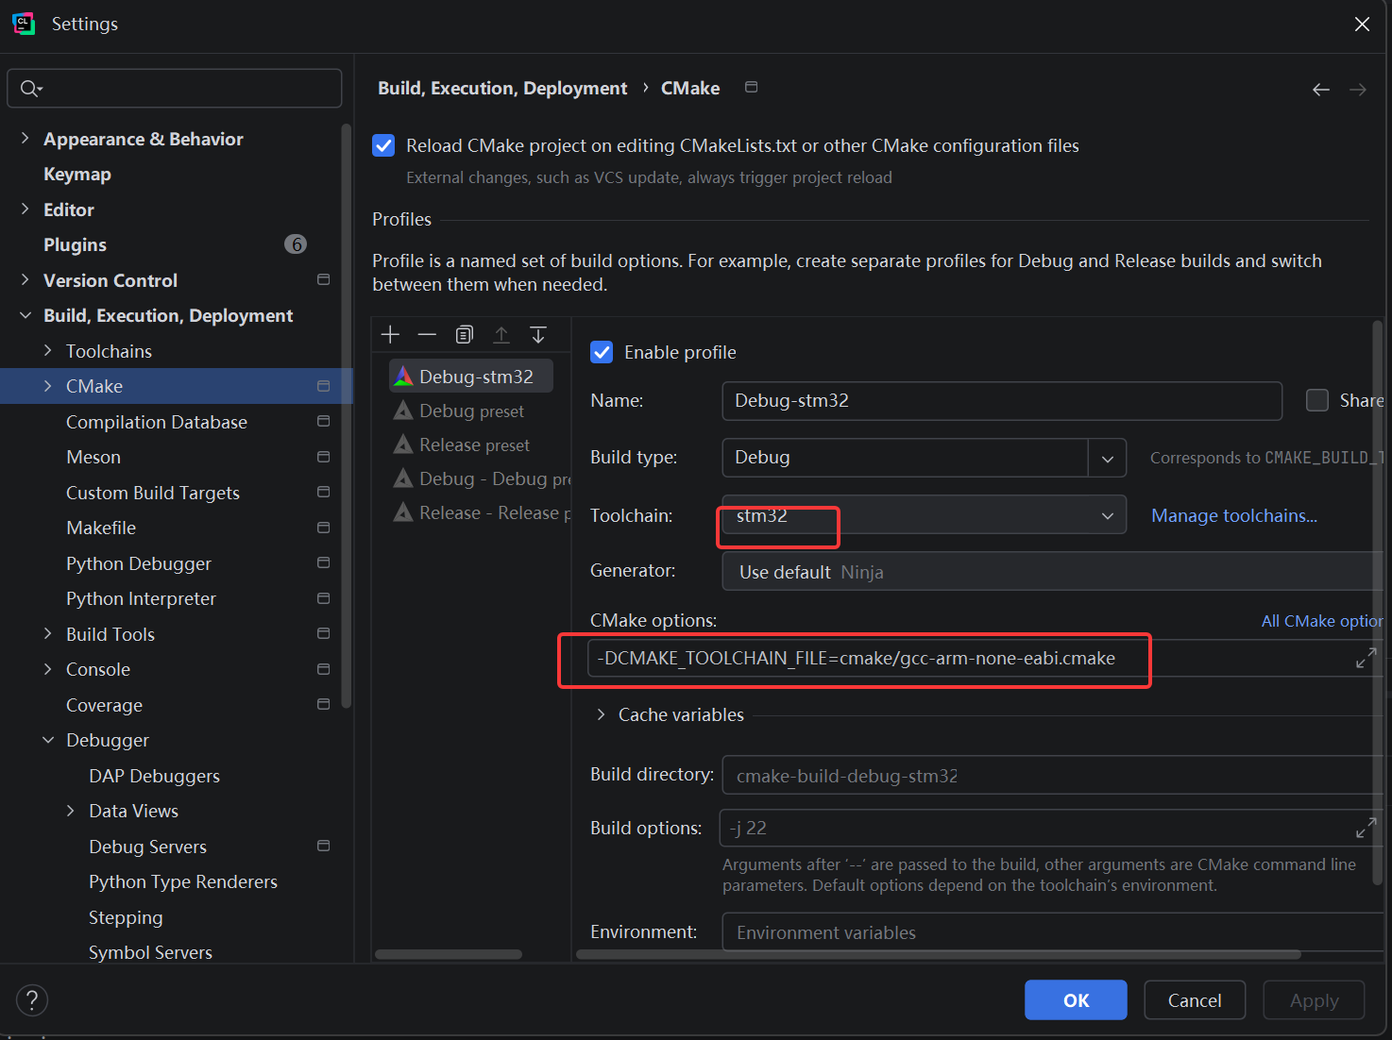This screenshot has height=1040, width=1392.
Task: Select the Debug preset profile
Action: click(x=471, y=411)
